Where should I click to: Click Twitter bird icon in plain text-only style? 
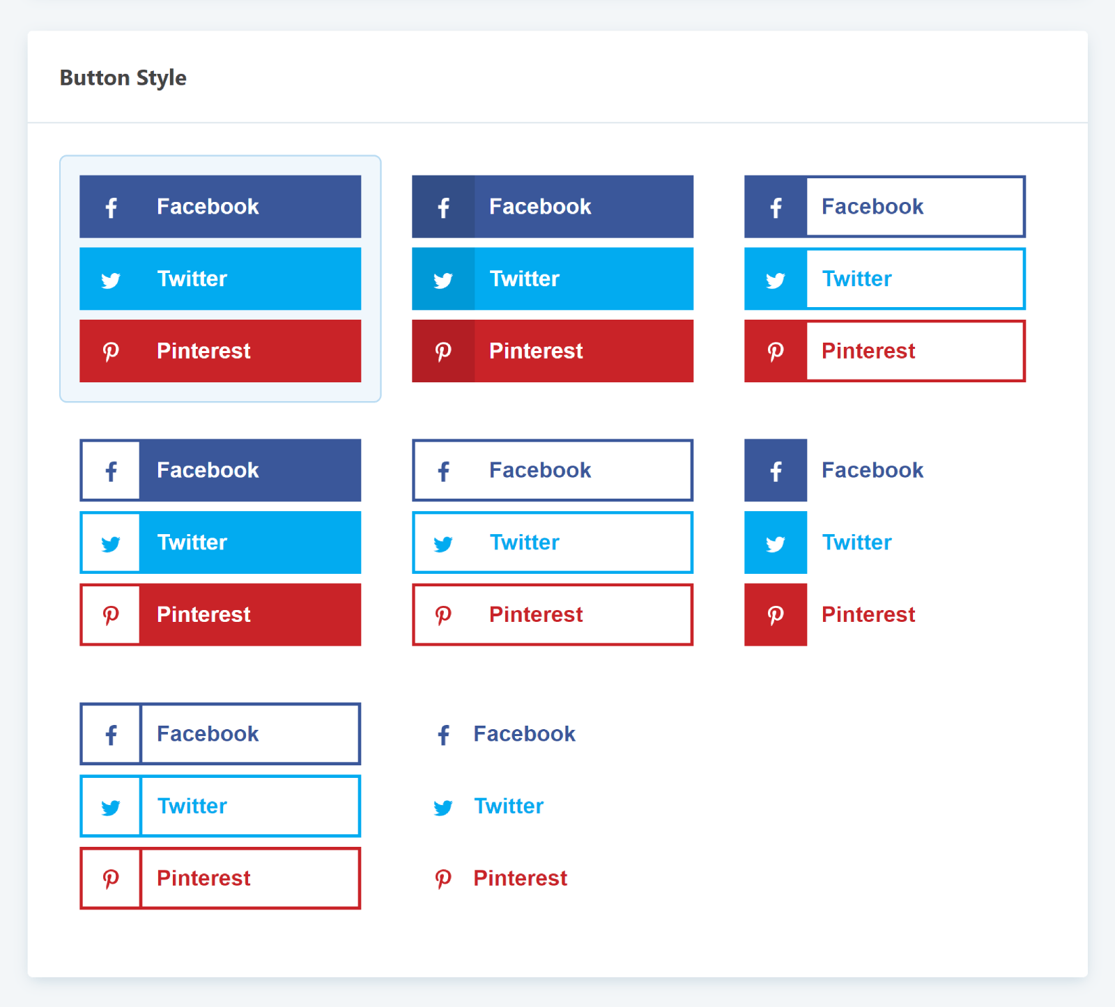[x=443, y=807]
